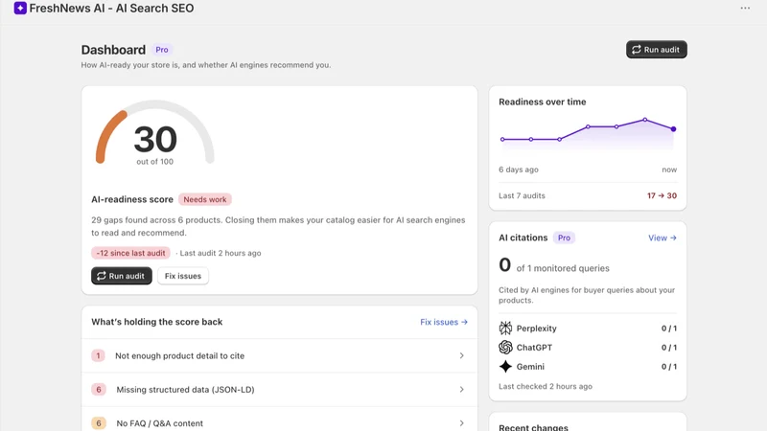
Task: Click Run audit button in page header
Action: tap(657, 50)
